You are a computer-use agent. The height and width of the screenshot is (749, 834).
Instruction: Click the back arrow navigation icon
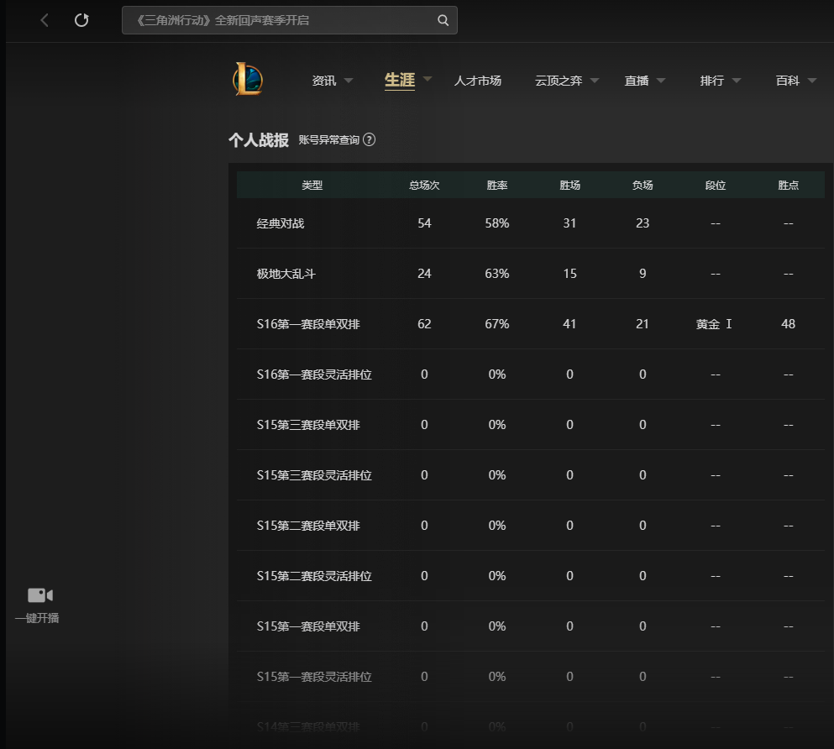coord(45,20)
